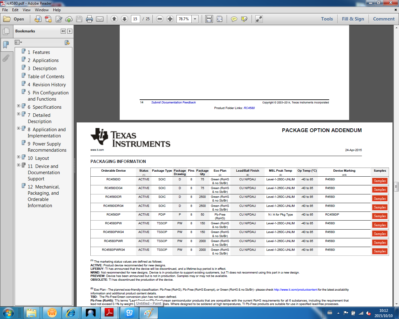Jump to the 3 Description bookmark
399x319 pixels.
click(42, 69)
